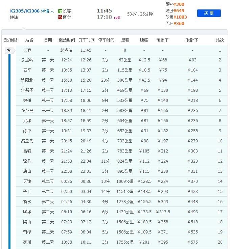Click 1009公里 mileage for 天津

pyautogui.click(x=125, y=181)
